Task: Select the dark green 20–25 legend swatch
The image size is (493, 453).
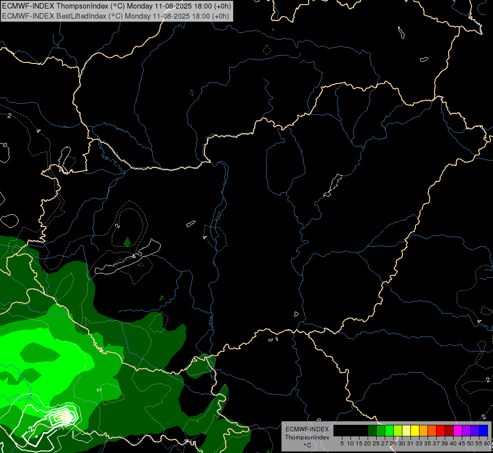Action: pos(372,430)
